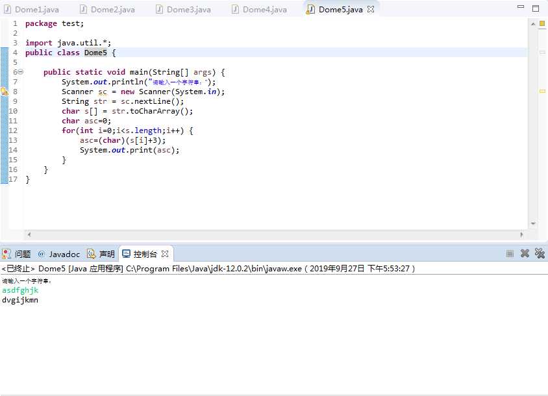Remove the launch with single X icon
Image resolution: width=548 pixels, height=396 pixels.
pyautogui.click(x=525, y=253)
